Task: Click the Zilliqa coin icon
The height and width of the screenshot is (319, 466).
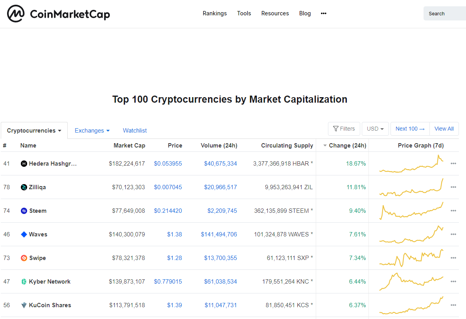Action: point(24,187)
